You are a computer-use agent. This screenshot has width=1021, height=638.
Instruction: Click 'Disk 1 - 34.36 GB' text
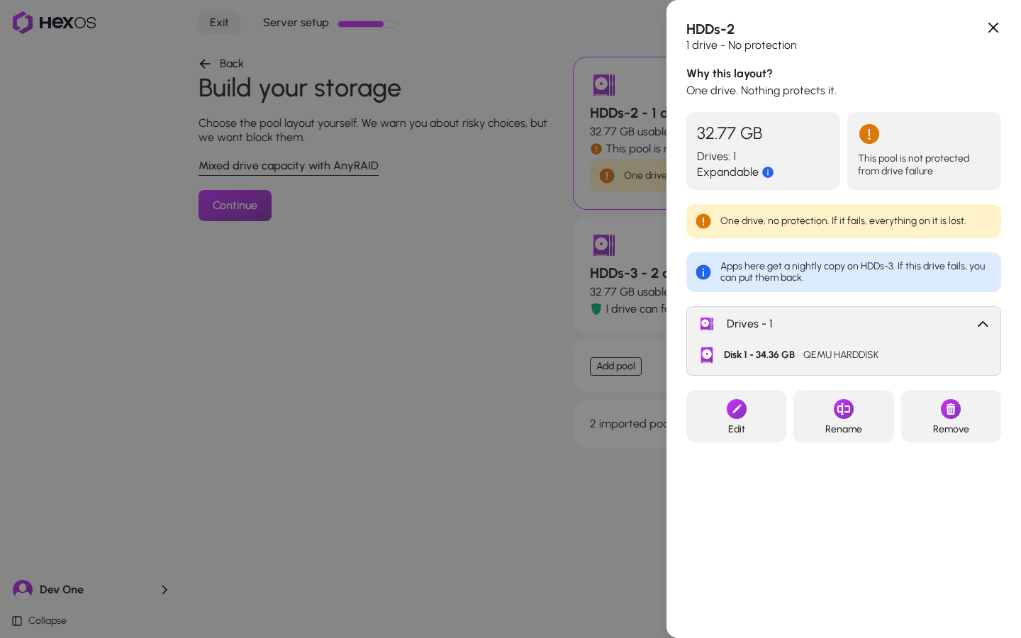point(759,355)
